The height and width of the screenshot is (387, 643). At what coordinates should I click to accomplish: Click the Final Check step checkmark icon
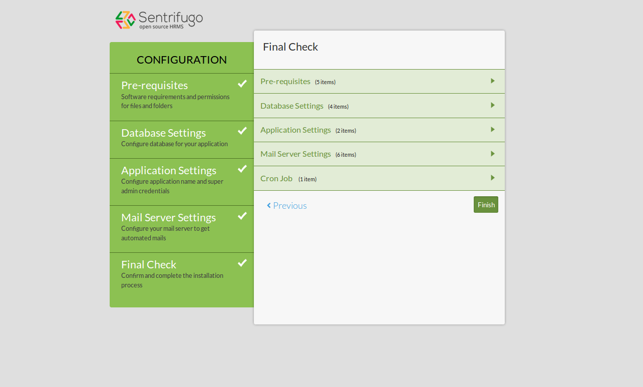pos(242,263)
